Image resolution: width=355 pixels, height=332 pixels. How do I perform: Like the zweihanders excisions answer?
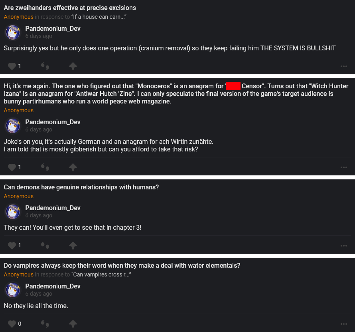pyautogui.click(x=12, y=66)
